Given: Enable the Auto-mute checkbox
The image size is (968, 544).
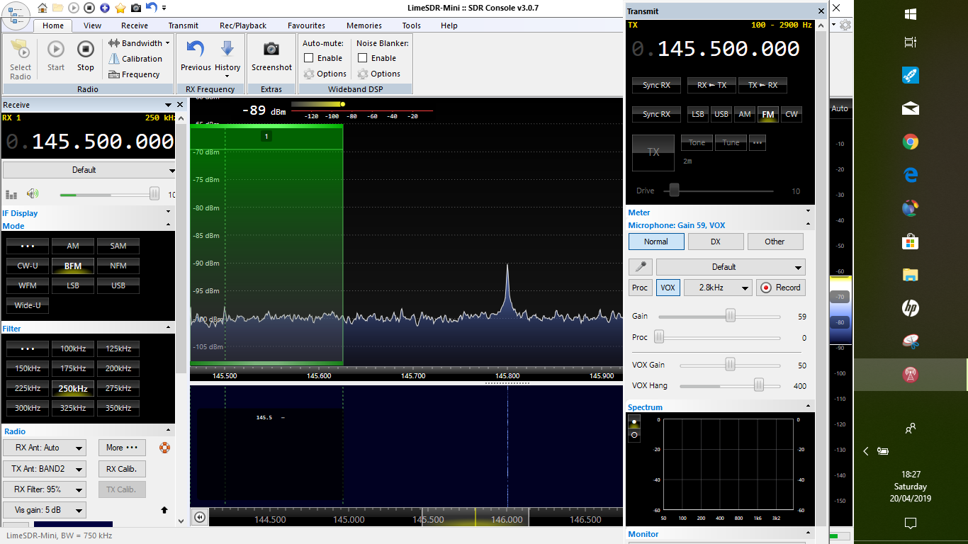Looking at the screenshot, I should click(309, 58).
